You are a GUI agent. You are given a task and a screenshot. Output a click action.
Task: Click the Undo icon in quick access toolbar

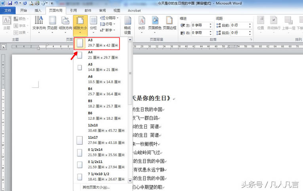click(16, 3)
